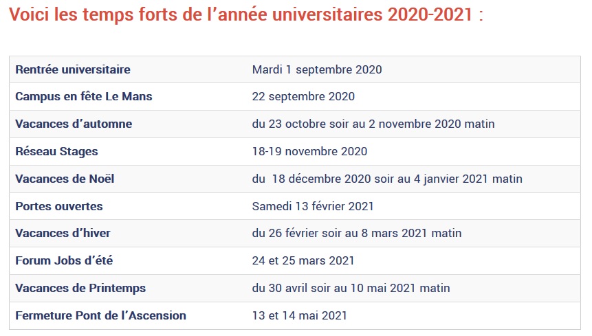This screenshot has height=336, width=592.
Task: Click the "Vacances de Noël" row label
Action: pos(65,179)
